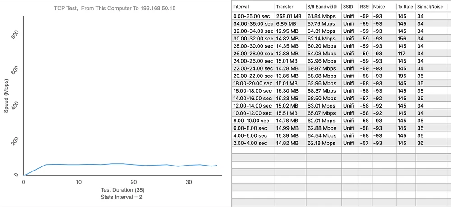Click the 117 Tx Rate cell
The image size is (451, 207).
(x=402, y=54)
